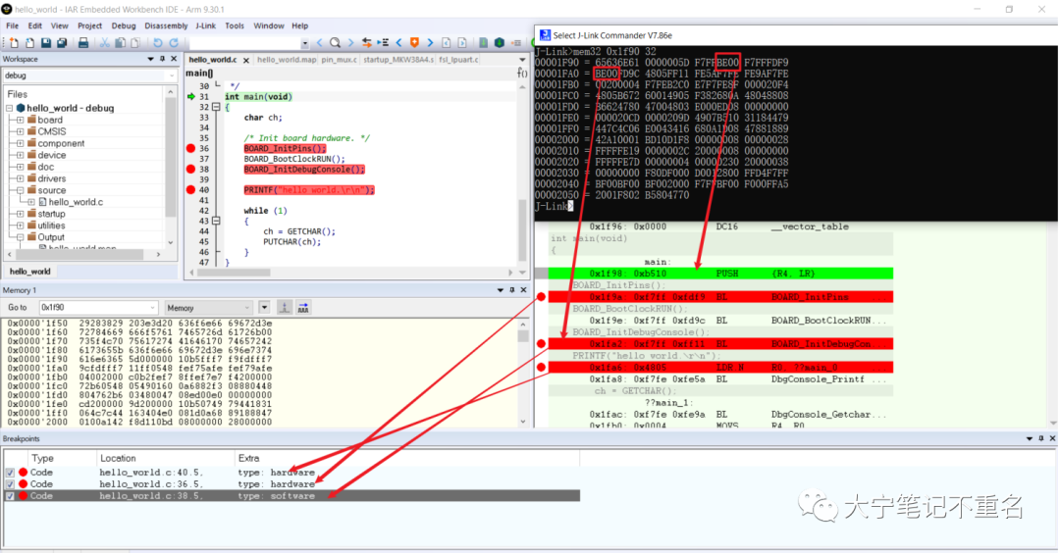The width and height of the screenshot is (1060, 553).
Task: Open the Project menu
Action: [x=89, y=25]
